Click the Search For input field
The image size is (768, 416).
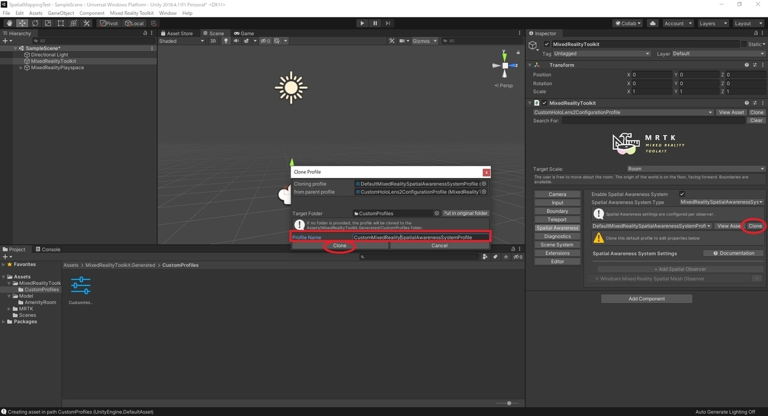pos(654,120)
